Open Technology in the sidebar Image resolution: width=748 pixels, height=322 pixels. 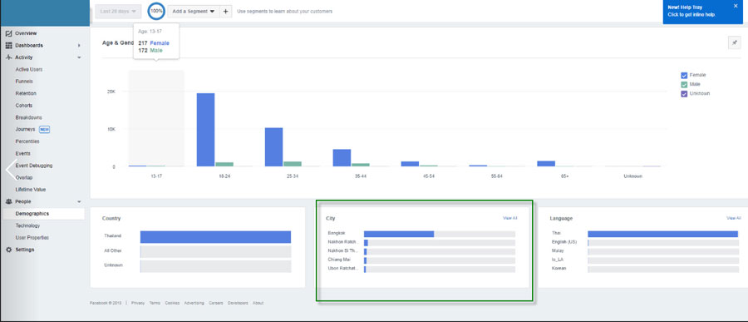(x=27, y=226)
